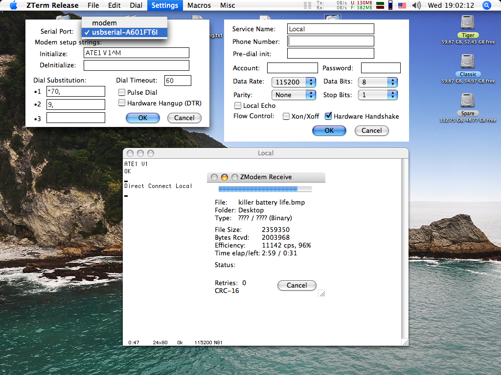Click the ZModem transfer progress bar
Screen dimensions: 501x375
(265, 189)
